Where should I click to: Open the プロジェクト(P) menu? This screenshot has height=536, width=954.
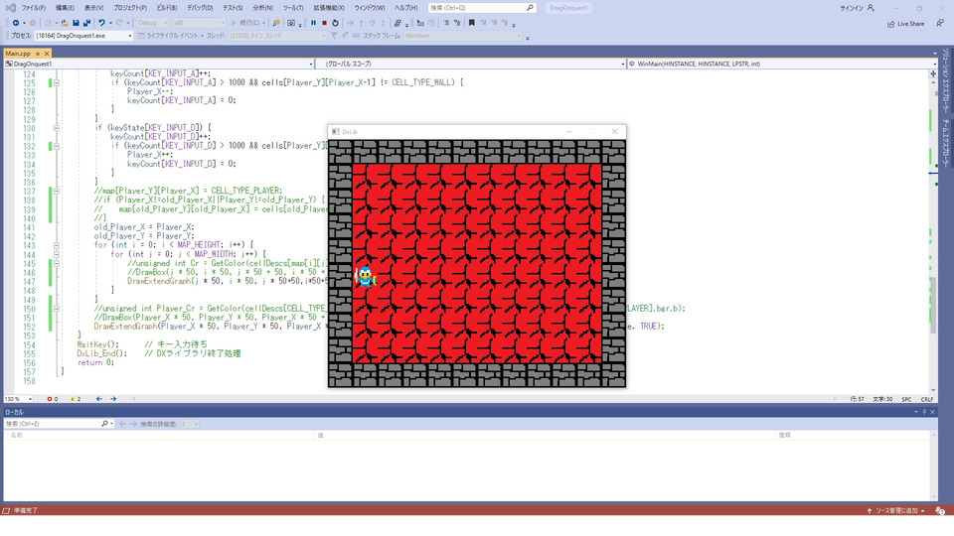(130, 8)
